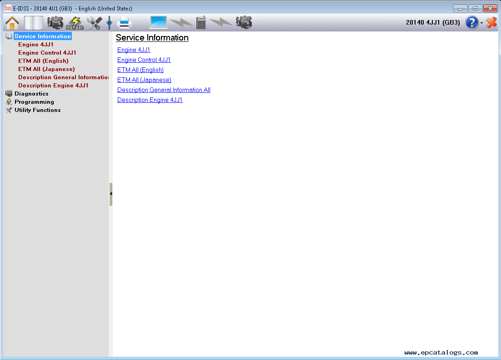
Task: Click the 20140 4JJ1 (GB3) vehicle label
Action: click(x=433, y=22)
